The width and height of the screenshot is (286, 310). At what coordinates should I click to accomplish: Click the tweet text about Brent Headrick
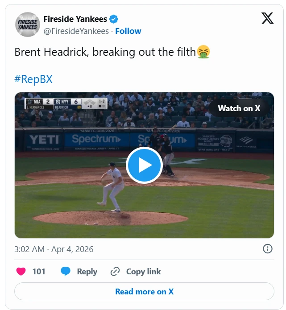[105, 52]
